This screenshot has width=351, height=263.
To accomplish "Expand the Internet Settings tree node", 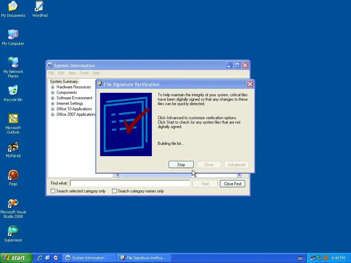I will click(52, 103).
